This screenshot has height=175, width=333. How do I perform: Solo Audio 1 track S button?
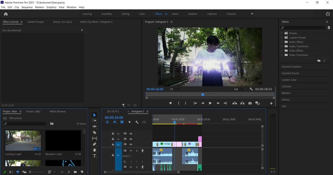(x=137, y=151)
